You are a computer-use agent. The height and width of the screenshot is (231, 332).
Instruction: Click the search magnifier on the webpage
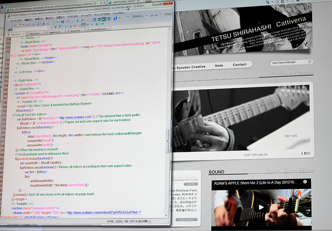coord(310,62)
